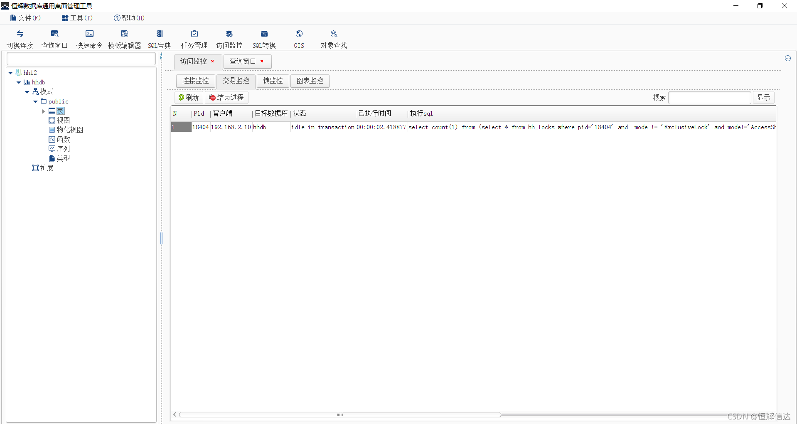Collapse the 模式 tree node
Viewport: 797px width, 424px height.
(x=27, y=92)
